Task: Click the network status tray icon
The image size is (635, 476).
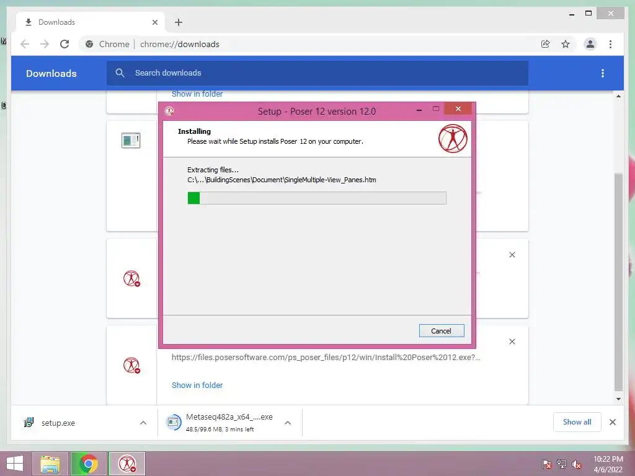Action: click(562, 464)
